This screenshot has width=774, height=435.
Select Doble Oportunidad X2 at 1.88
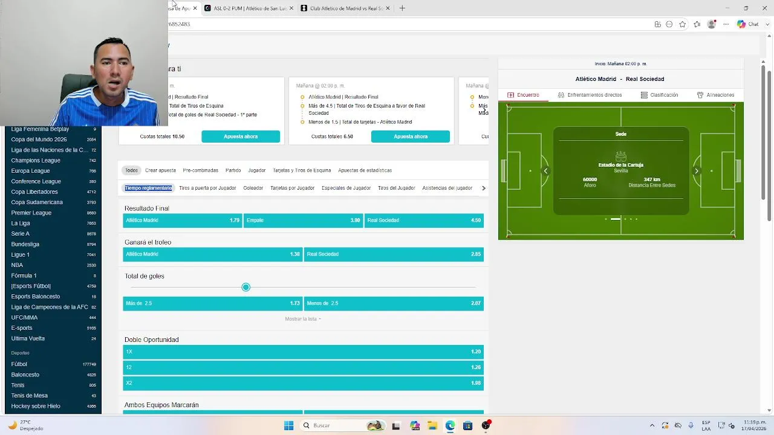coord(303,383)
